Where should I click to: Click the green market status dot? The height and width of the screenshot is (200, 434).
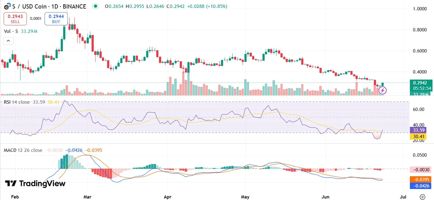click(95, 6)
